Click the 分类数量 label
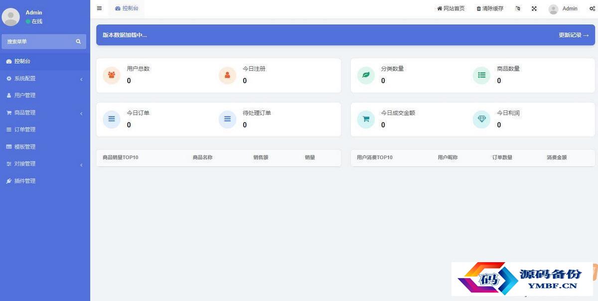Image resolution: width=598 pixels, height=301 pixels. click(x=392, y=69)
